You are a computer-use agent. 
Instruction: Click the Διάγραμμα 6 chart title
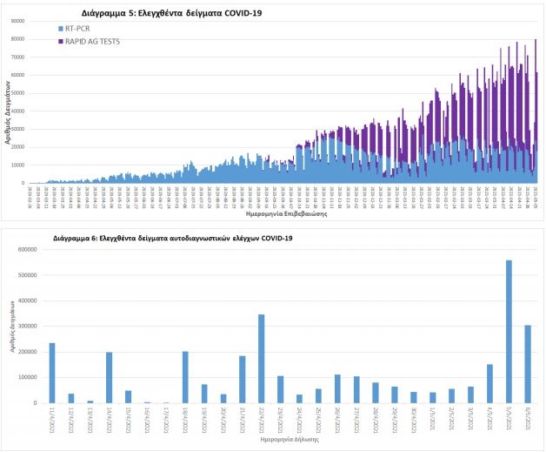click(172, 238)
